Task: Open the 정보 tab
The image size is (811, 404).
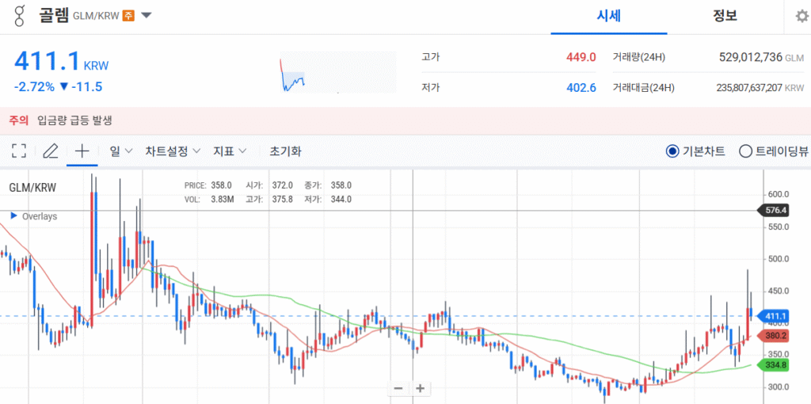Action: (x=725, y=16)
